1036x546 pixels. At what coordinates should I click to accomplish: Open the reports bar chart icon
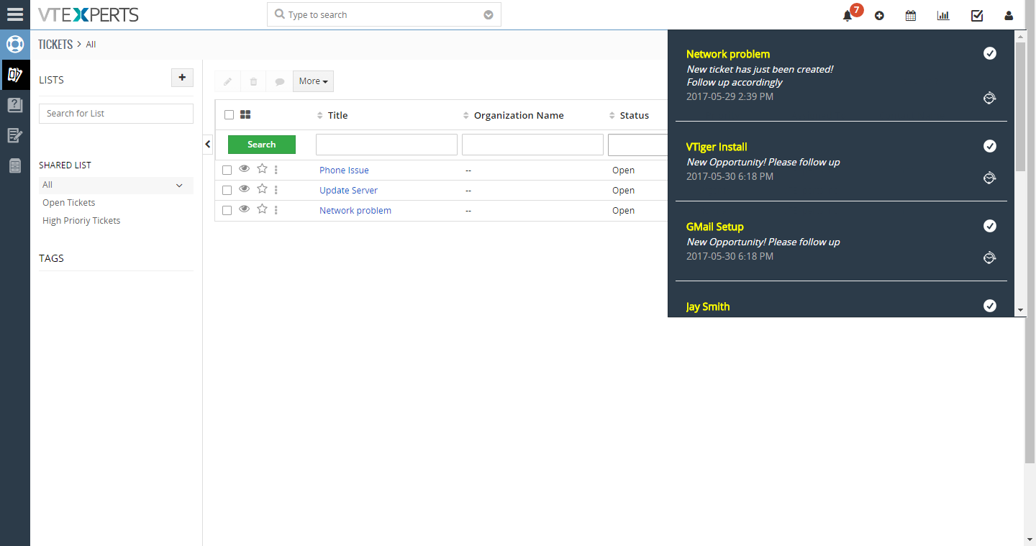pos(943,16)
